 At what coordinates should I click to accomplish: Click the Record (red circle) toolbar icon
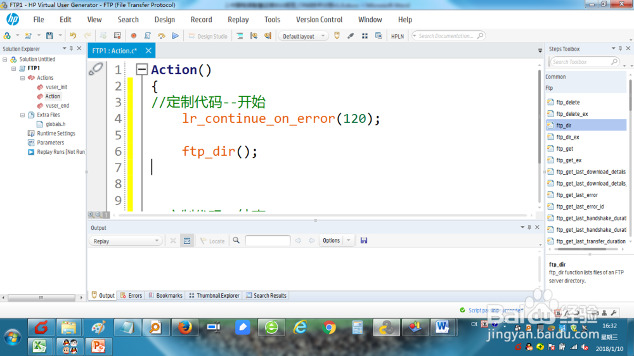click(133, 35)
